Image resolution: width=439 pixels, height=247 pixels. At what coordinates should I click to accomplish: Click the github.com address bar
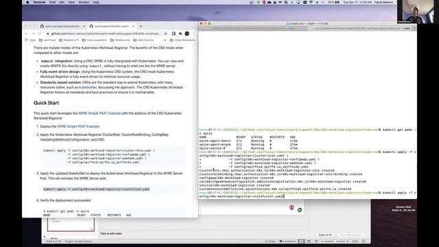(x=105, y=34)
